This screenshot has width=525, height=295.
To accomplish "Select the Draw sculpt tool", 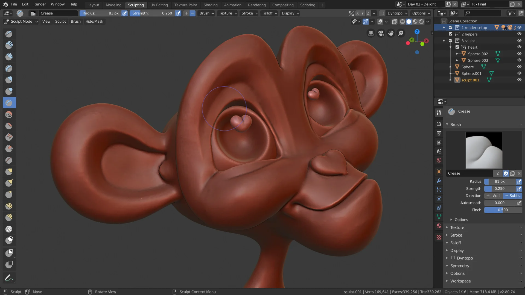I will point(9,34).
